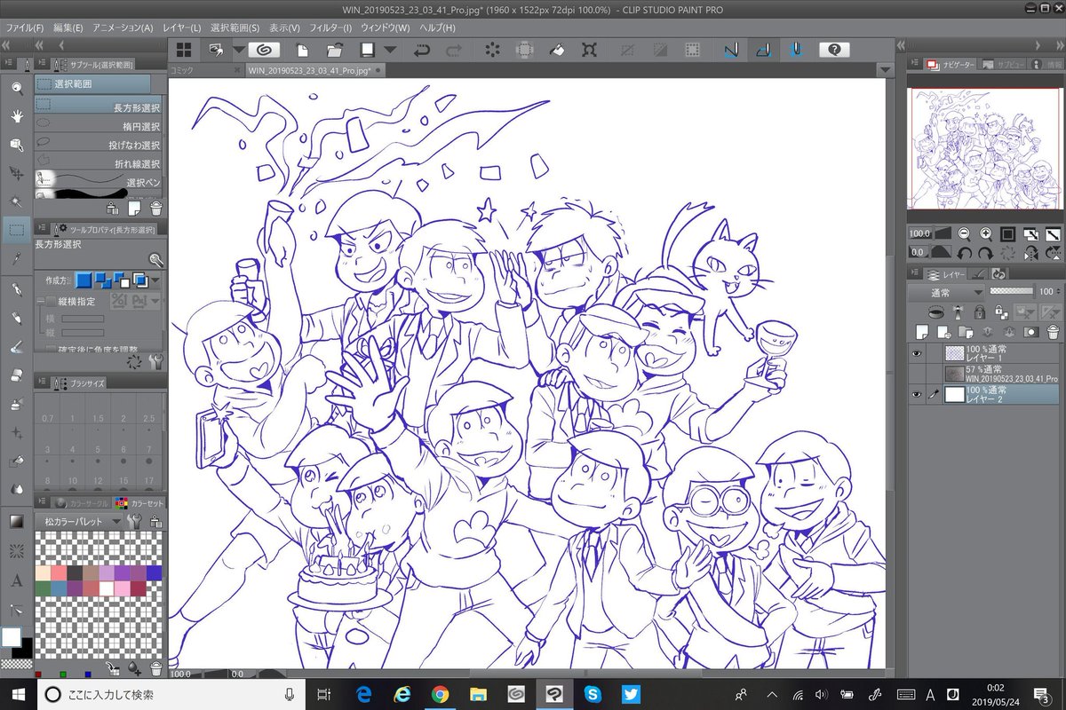Toggle Lock layer icon

[x=979, y=312]
